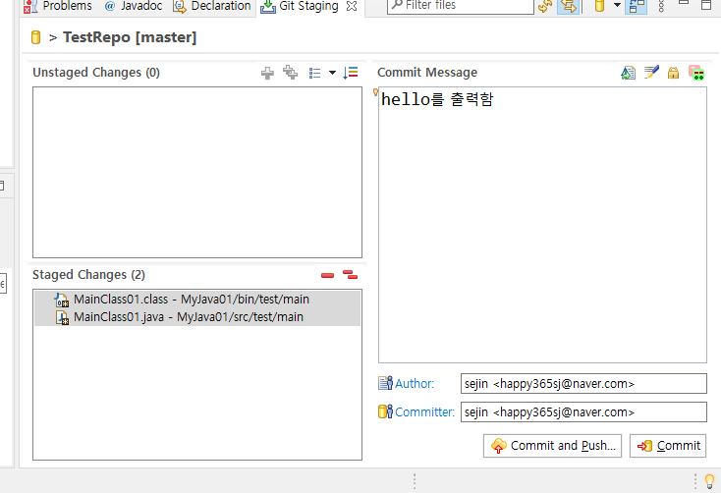Toggle Sign commit lock icon
Screen dimensions: 721x493
pos(673,73)
